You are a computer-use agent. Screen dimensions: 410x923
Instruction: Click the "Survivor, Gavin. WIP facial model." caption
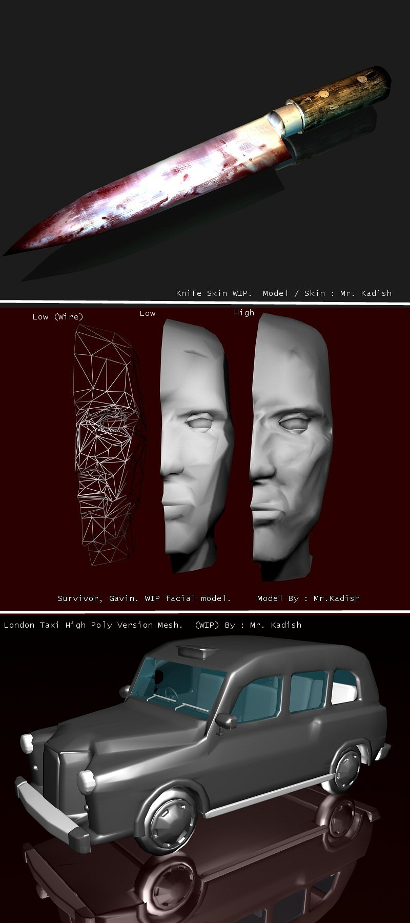pos(144,598)
